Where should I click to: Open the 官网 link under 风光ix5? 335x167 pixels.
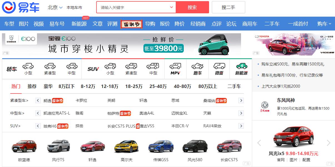coord(281,160)
